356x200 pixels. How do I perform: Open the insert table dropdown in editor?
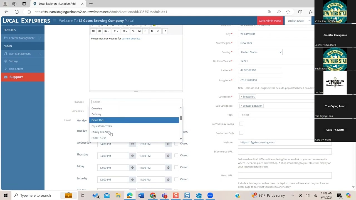click(125, 31)
